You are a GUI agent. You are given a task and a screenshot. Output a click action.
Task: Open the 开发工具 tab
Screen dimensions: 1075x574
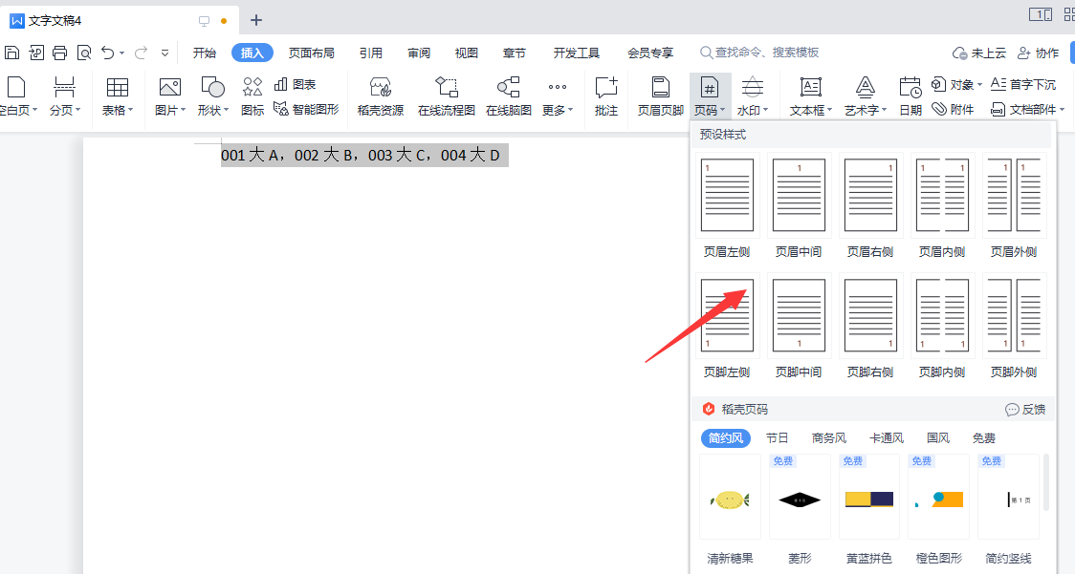577,53
